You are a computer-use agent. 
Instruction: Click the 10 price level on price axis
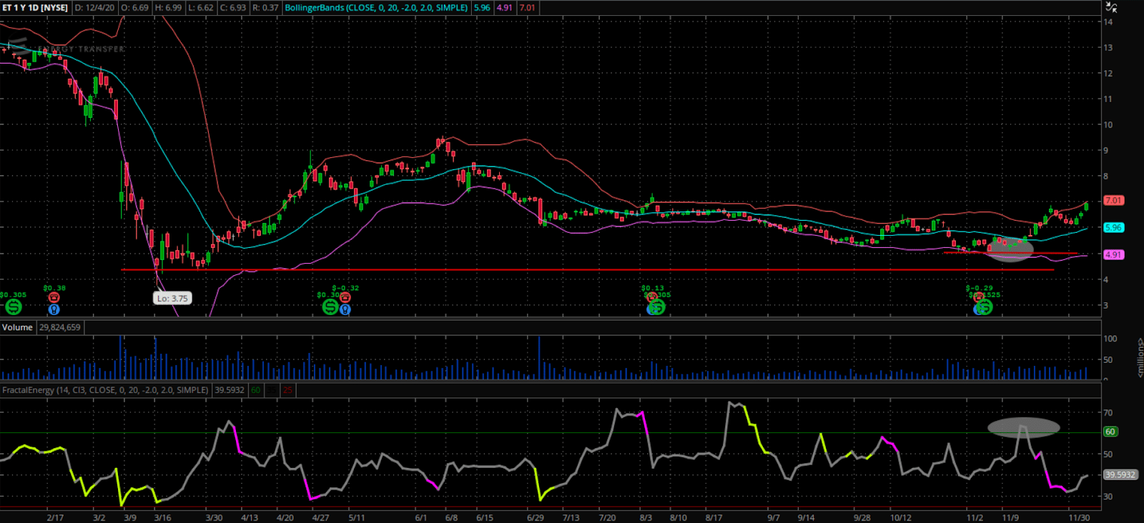(1108, 125)
